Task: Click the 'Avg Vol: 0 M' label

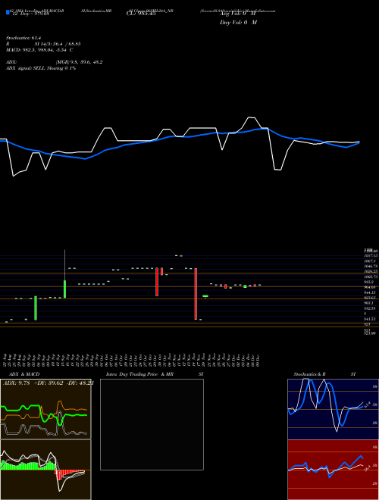Action: 237,14
